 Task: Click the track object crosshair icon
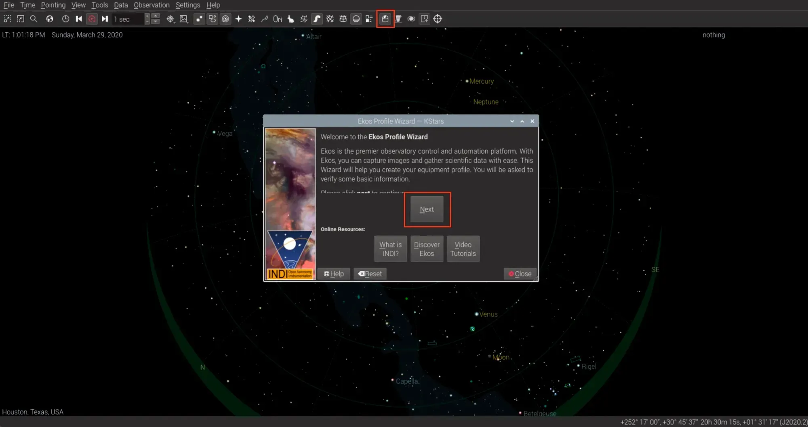click(x=170, y=19)
